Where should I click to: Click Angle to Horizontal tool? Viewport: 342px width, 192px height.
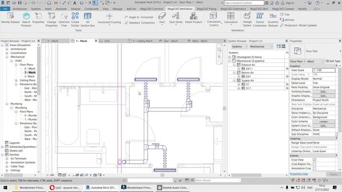point(139,17)
